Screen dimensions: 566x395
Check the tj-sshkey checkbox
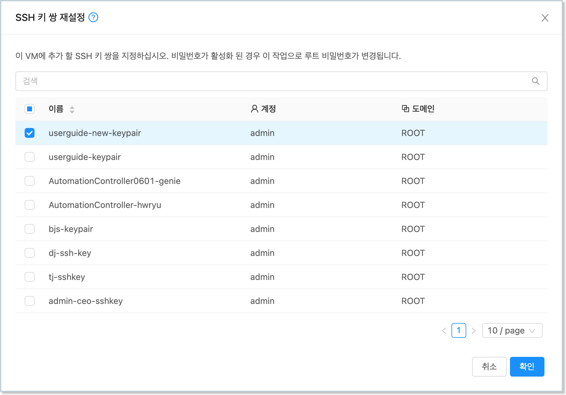tap(30, 277)
